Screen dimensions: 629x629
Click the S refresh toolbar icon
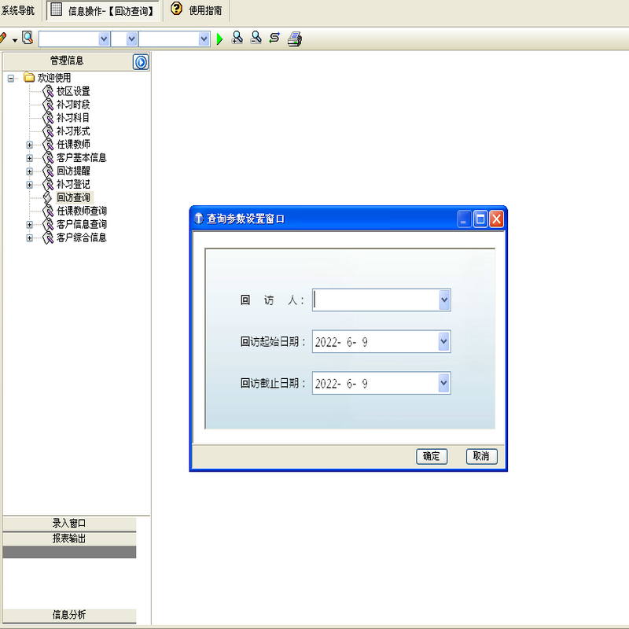point(274,38)
